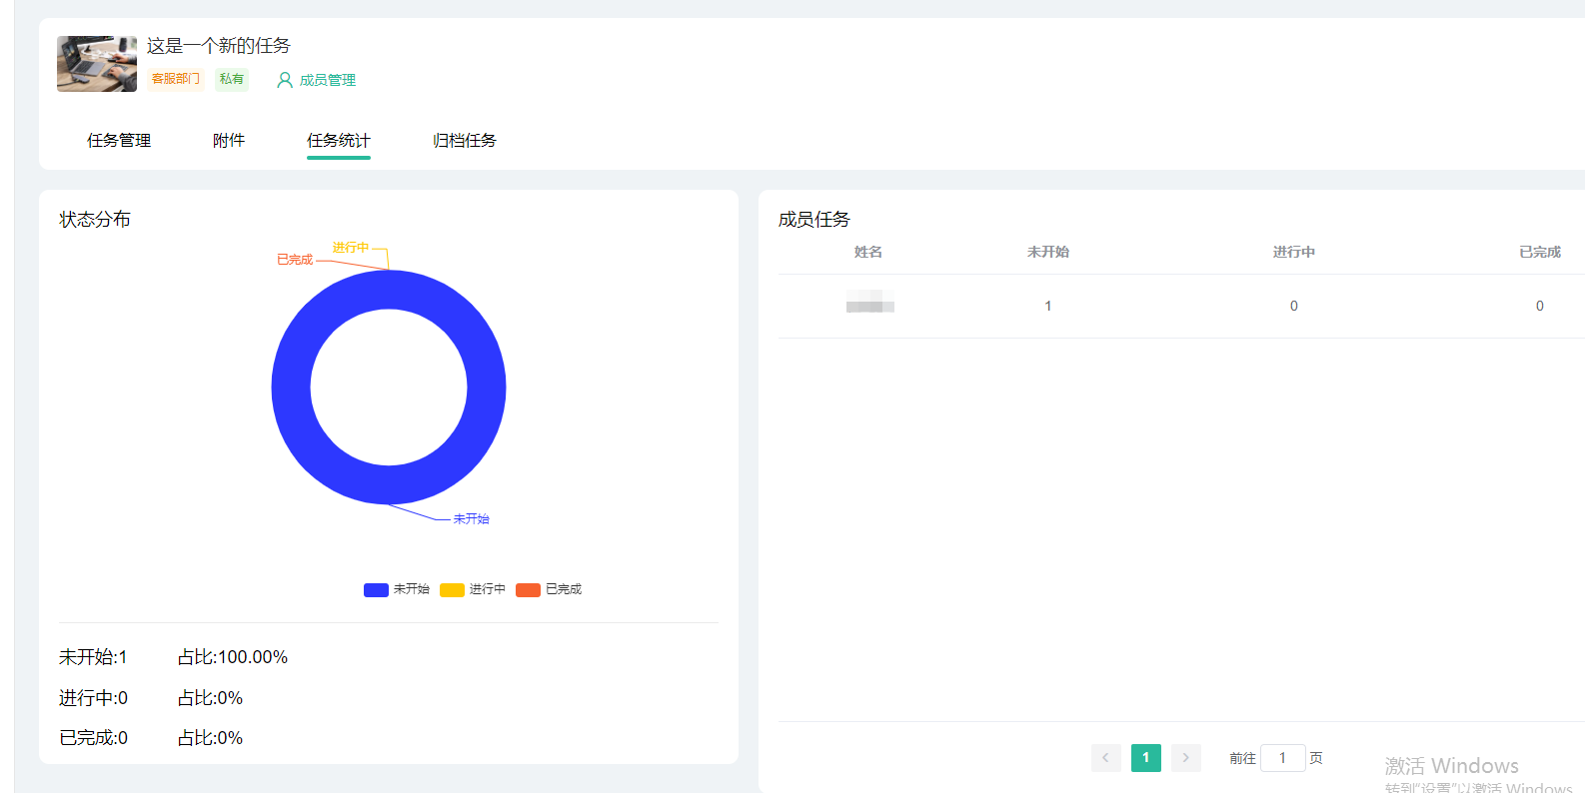Go to previous page arrow in pagination

point(1105,758)
